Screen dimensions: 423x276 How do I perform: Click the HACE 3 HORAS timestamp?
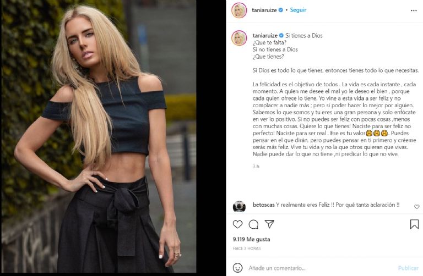click(247, 249)
